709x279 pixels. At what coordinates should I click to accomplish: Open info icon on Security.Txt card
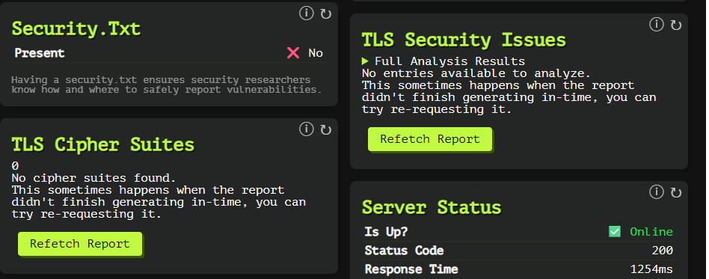coord(306,14)
